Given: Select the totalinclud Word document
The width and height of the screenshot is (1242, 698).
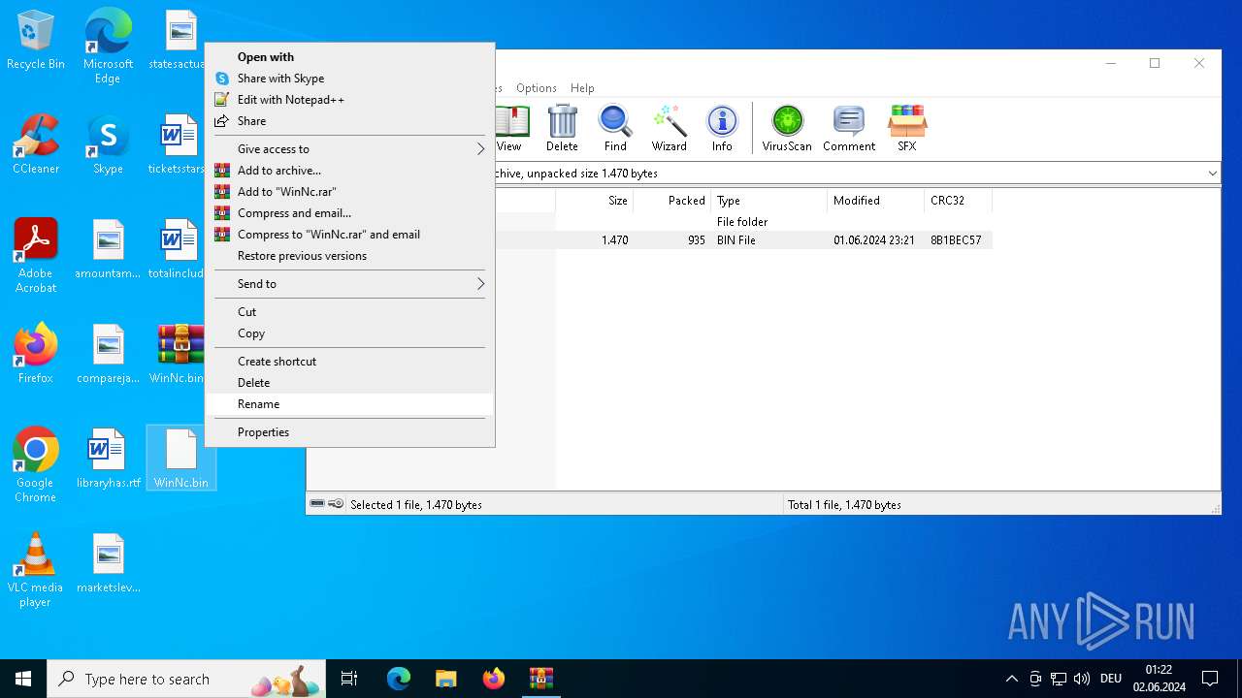Looking at the screenshot, I should (178, 249).
